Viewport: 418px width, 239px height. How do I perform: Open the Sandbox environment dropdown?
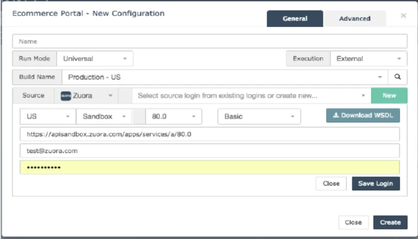point(104,116)
